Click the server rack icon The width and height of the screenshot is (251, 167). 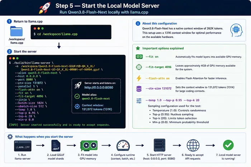160,145
